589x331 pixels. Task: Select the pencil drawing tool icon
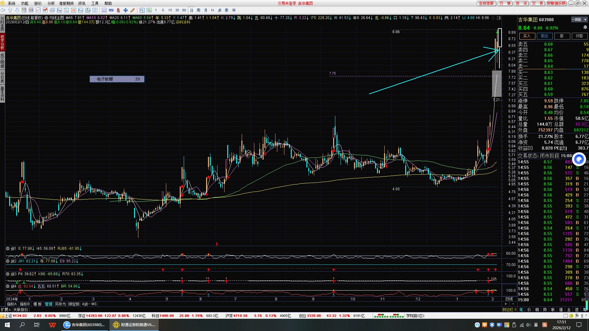click(132, 10)
